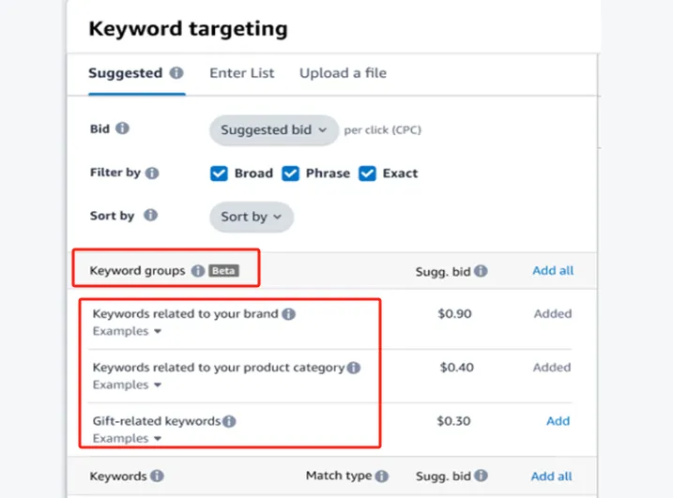Open the Suggested bid dropdown
Screen dimensions: 673x498
coord(273,130)
